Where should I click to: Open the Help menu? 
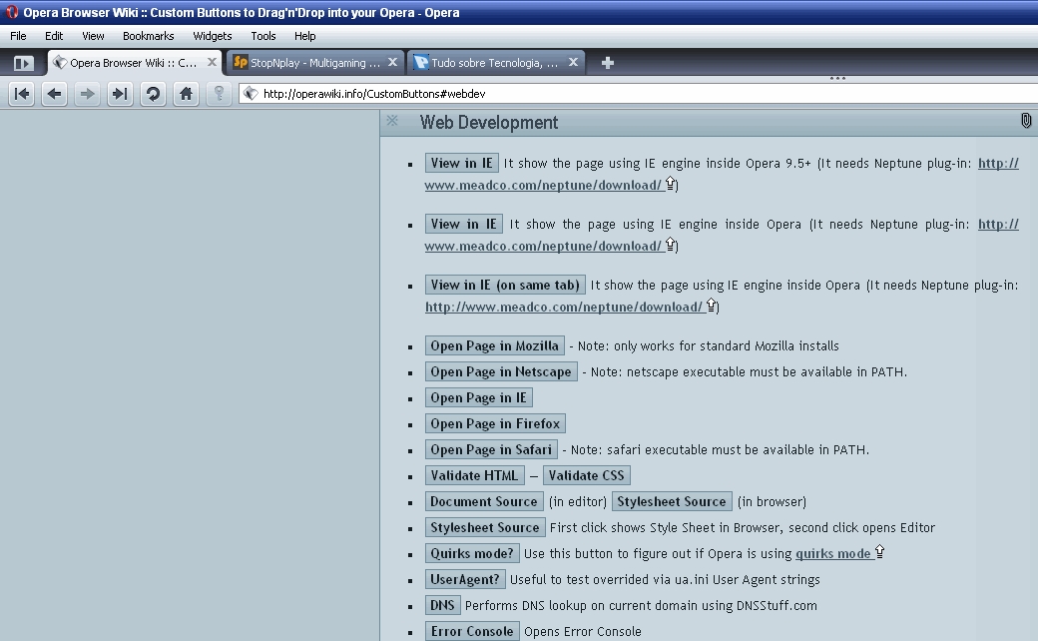pyautogui.click(x=305, y=36)
